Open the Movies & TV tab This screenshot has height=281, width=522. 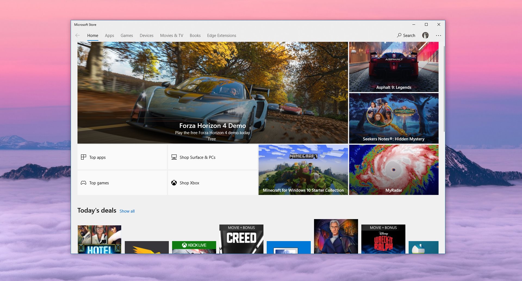(172, 36)
